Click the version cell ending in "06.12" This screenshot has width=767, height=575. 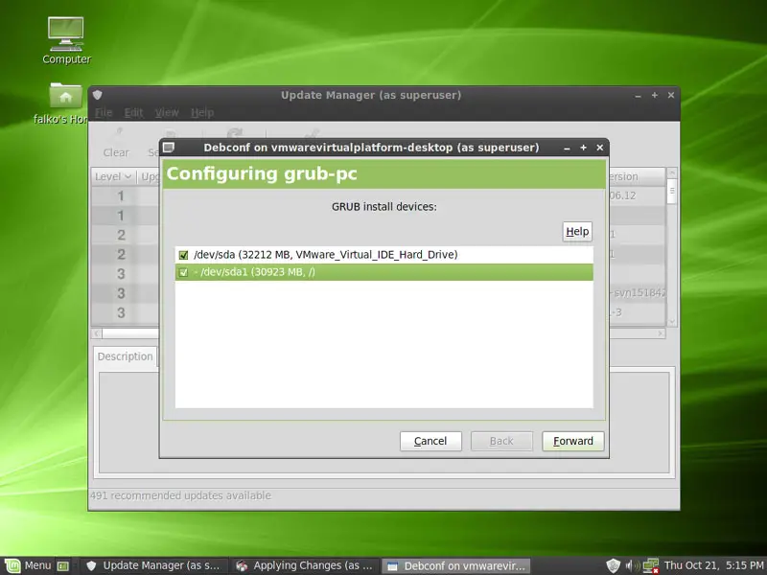637,195
